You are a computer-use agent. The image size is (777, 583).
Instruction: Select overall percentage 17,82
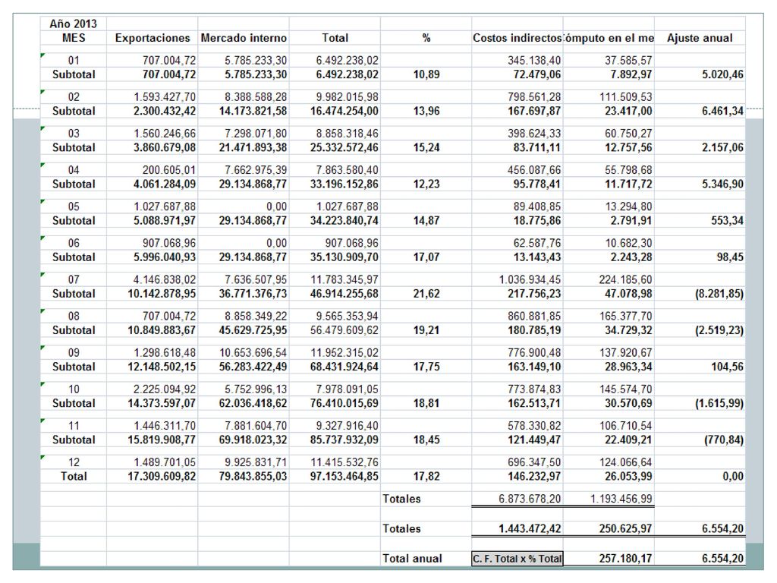pyautogui.click(x=426, y=477)
